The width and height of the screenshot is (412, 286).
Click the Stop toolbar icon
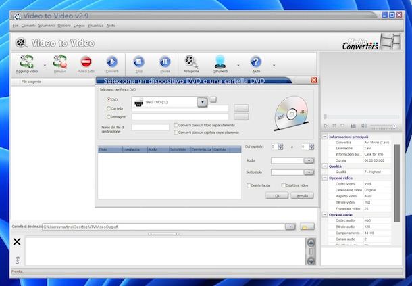[138, 62]
